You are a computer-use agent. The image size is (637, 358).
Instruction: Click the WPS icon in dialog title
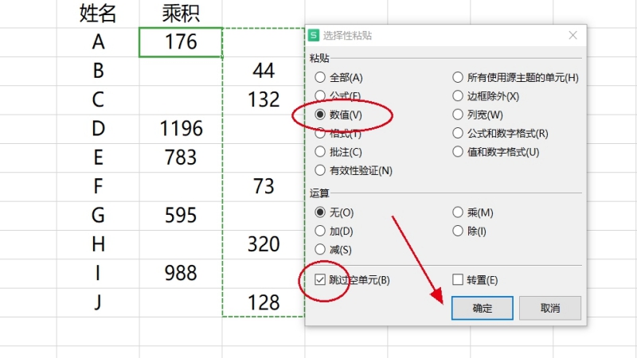(315, 36)
